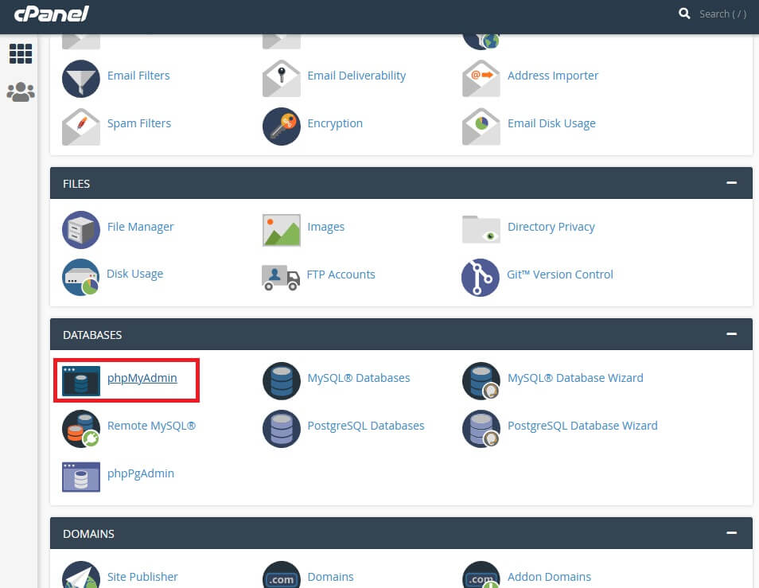759x588 pixels.
Task: Focus the Search field in header
Action: tap(722, 14)
